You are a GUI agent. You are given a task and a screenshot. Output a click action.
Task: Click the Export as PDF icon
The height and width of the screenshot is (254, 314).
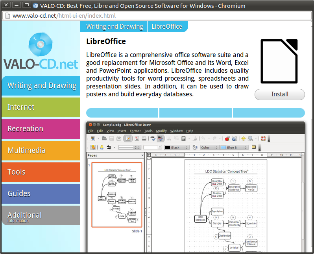(137, 138)
